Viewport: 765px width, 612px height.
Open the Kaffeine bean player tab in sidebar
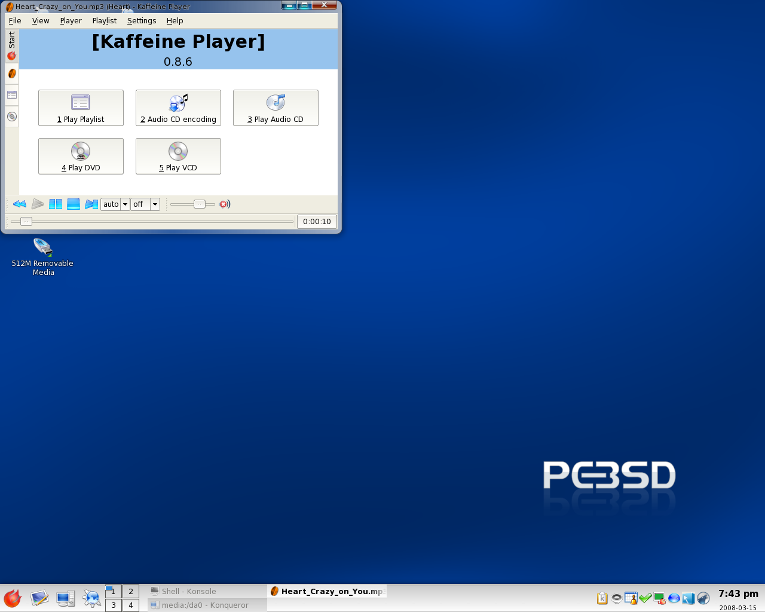pyautogui.click(x=11, y=74)
